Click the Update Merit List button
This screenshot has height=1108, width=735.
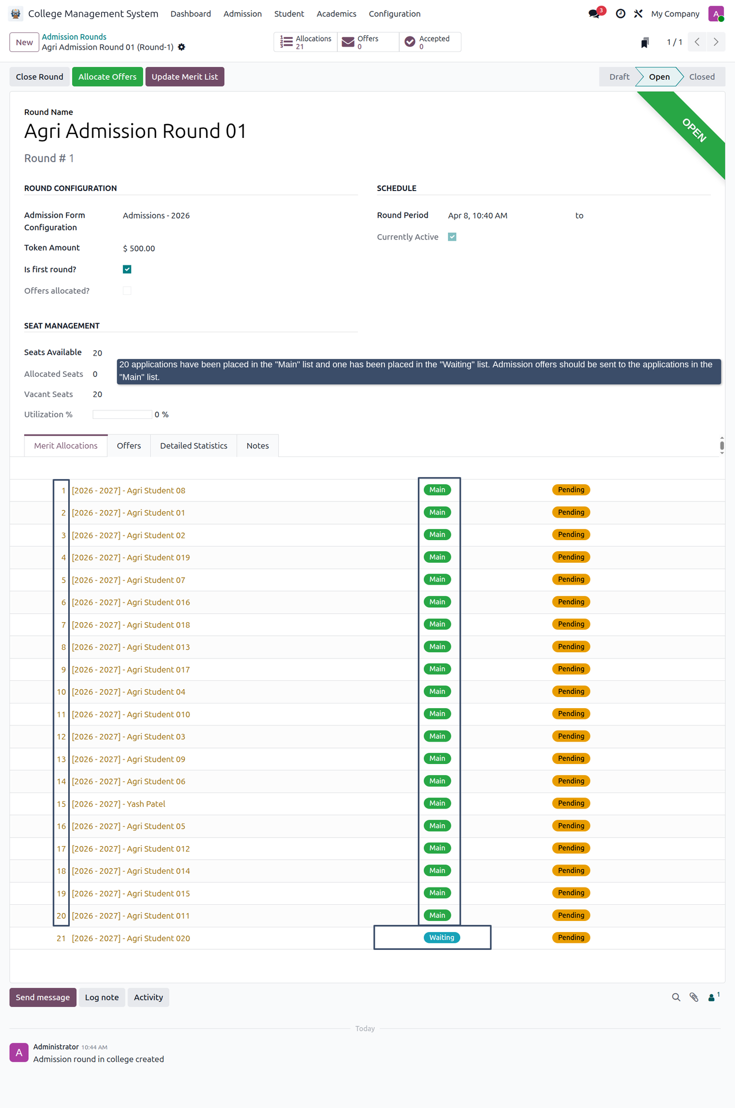[185, 77]
